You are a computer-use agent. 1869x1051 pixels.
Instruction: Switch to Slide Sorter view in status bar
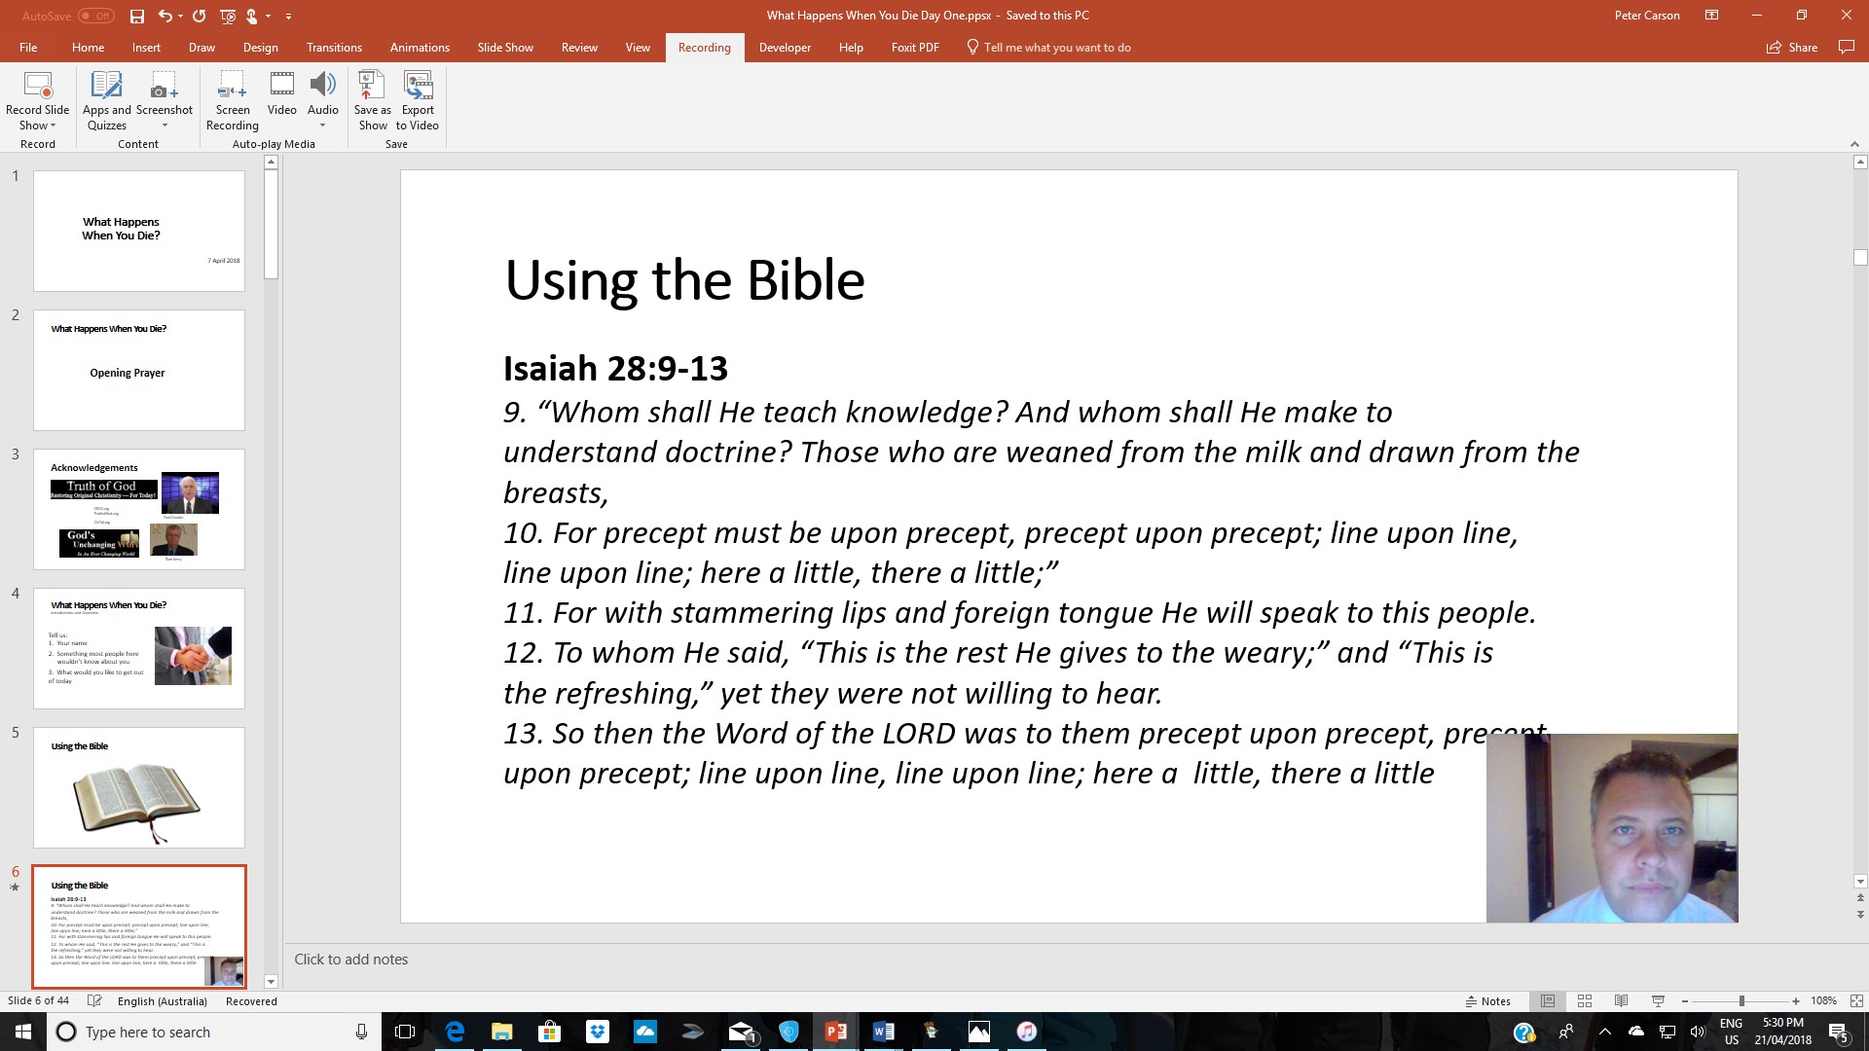[1584, 1000]
